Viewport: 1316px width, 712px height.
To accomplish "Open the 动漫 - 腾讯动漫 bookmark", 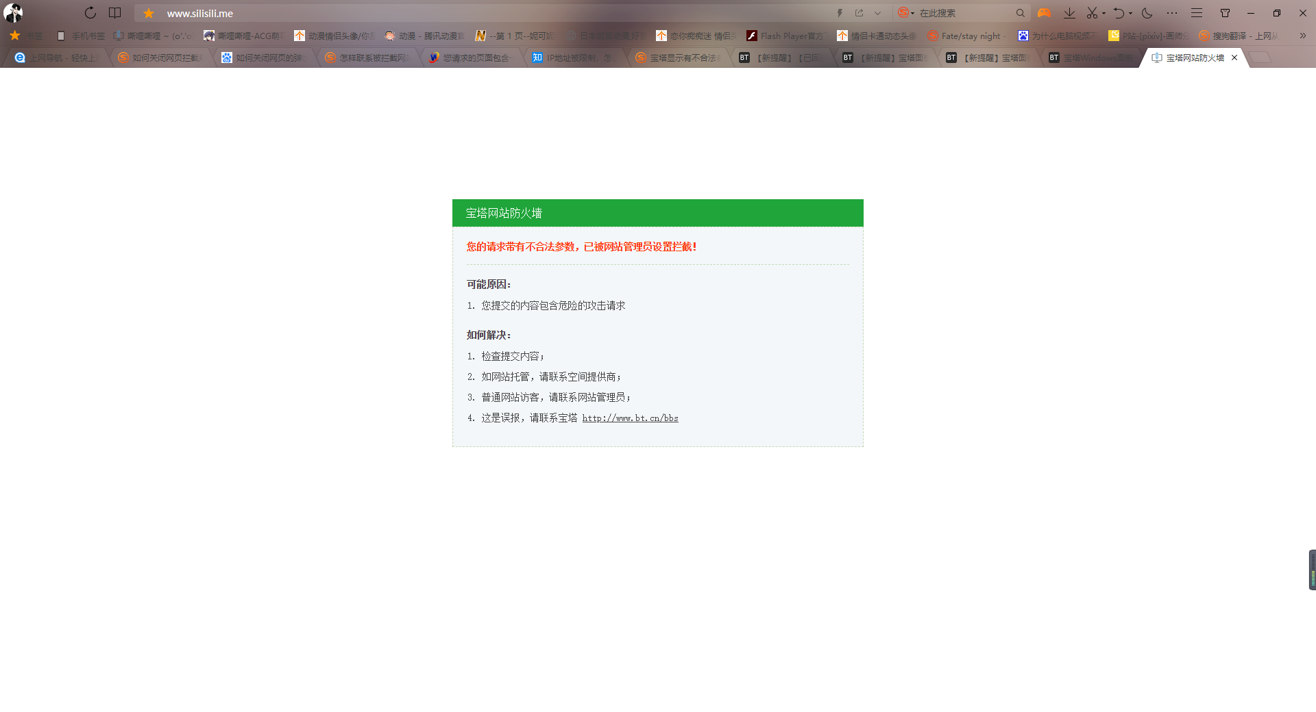I will [425, 36].
